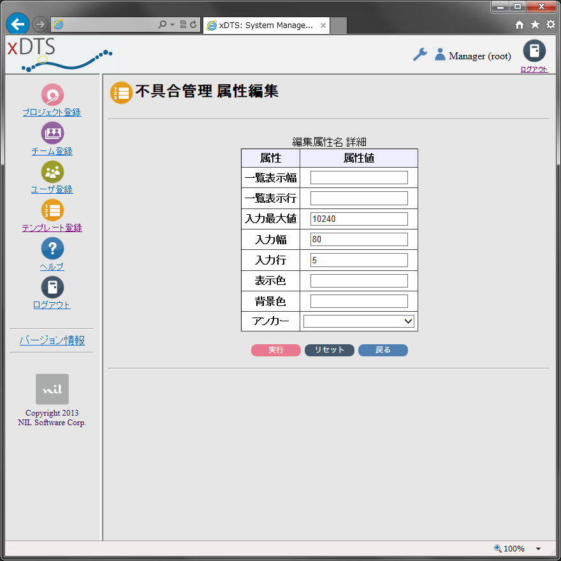The height and width of the screenshot is (561, 561).
Task: Click the 表示色 input field
Action: pos(359,280)
